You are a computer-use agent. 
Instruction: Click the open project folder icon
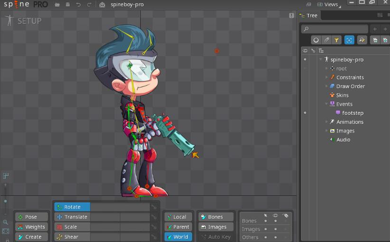[x=57, y=5]
